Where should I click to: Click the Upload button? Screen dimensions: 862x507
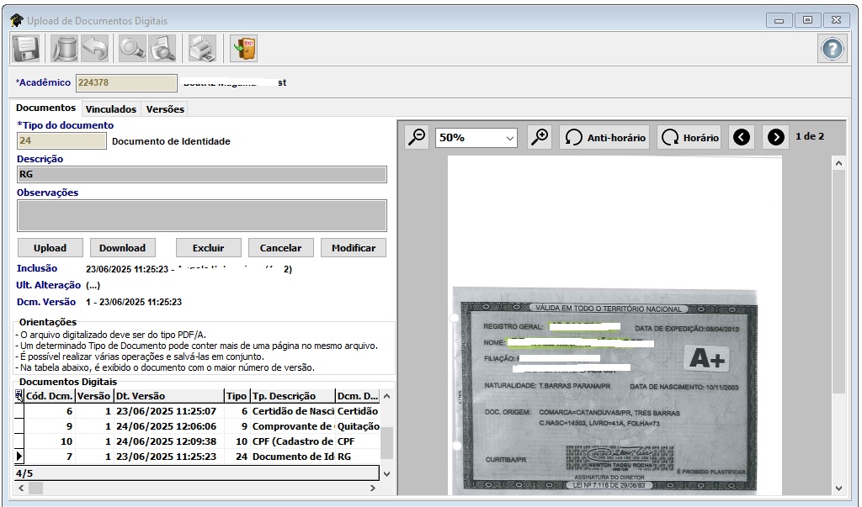tap(50, 248)
